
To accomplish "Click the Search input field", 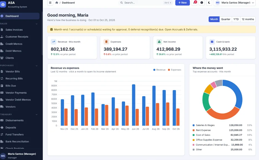I will pos(145,3).
